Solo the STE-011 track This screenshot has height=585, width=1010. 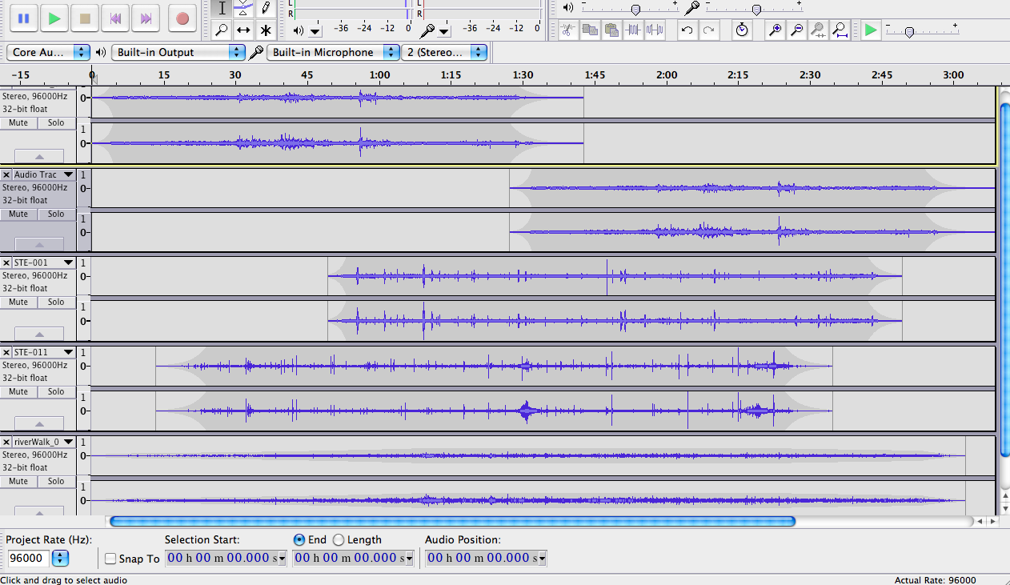[56, 392]
